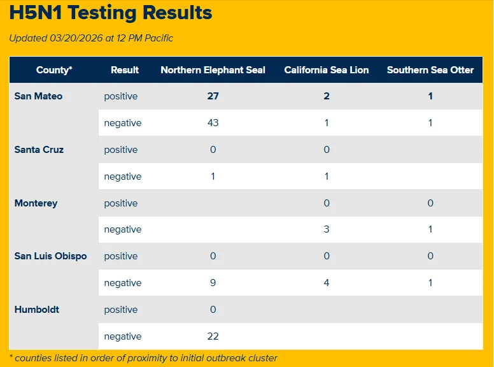Select Humboldt's 22 negative elephant seal value
This screenshot has height=367, width=494.
(x=213, y=336)
